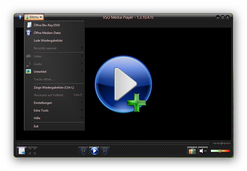Image resolution: width=247 pixels, height=171 pixels.
Task: Choose Zeige Wiedergabeliste (Ctrl-L)
Action: (54, 88)
